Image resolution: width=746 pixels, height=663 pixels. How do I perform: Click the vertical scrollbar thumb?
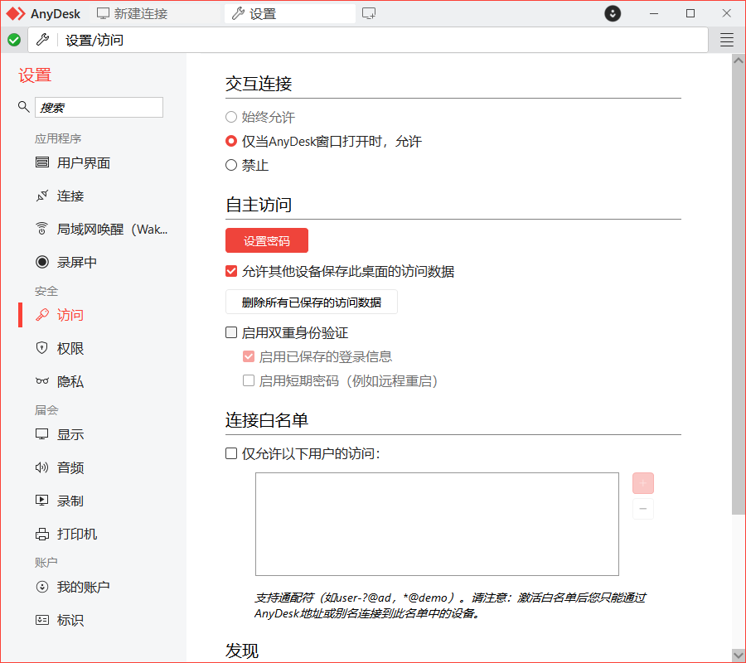739,290
